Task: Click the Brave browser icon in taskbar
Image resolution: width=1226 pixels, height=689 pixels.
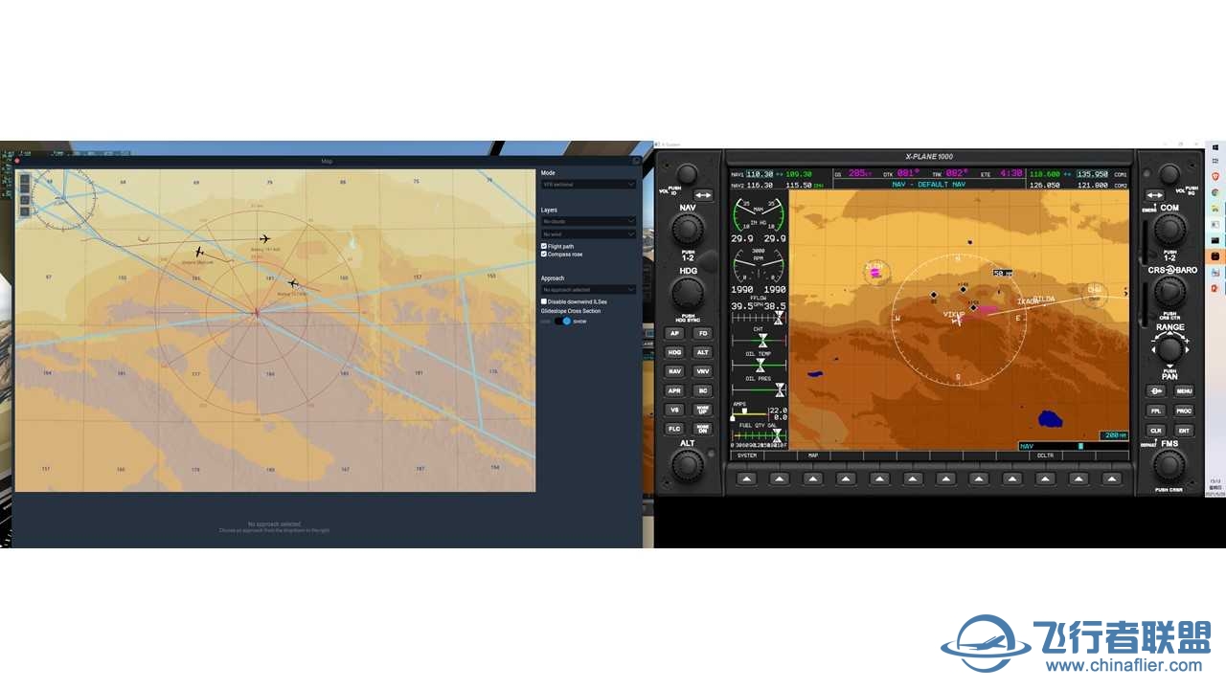Action: (1215, 177)
